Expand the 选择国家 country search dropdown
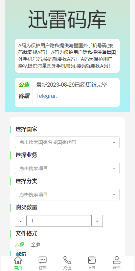The width and height of the screenshot is (135, 271). point(67,142)
